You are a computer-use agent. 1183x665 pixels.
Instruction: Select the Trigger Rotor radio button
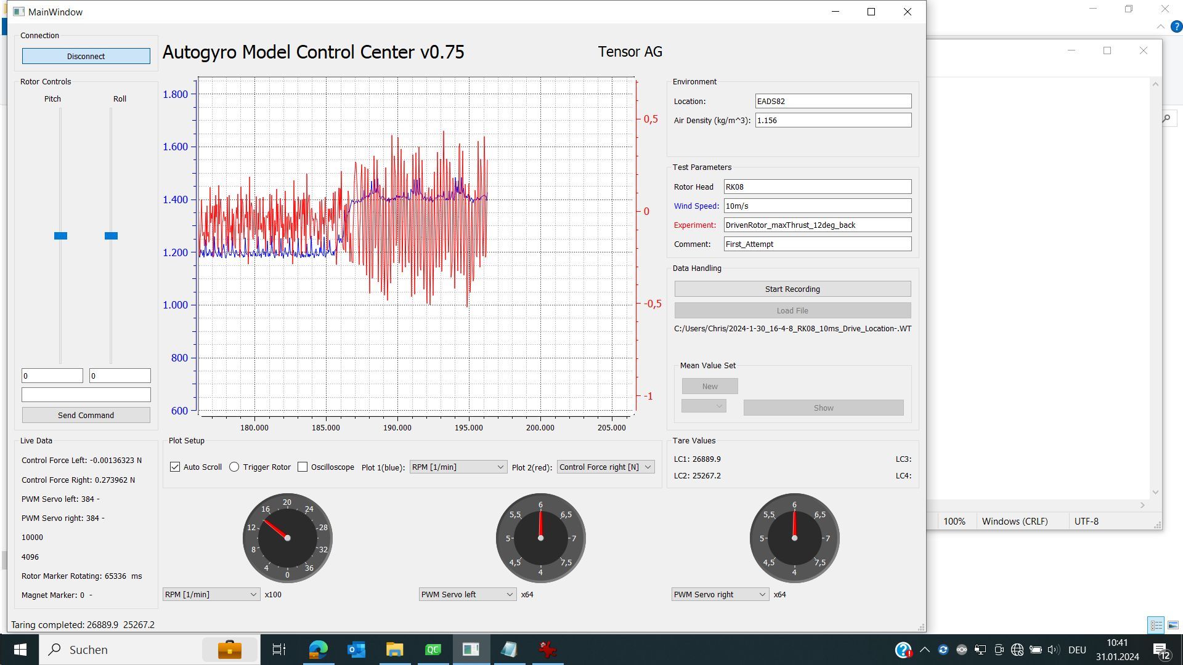point(234,467)
